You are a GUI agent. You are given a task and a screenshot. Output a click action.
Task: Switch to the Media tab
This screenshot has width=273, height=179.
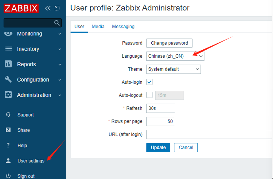click(x=98, y=27)
